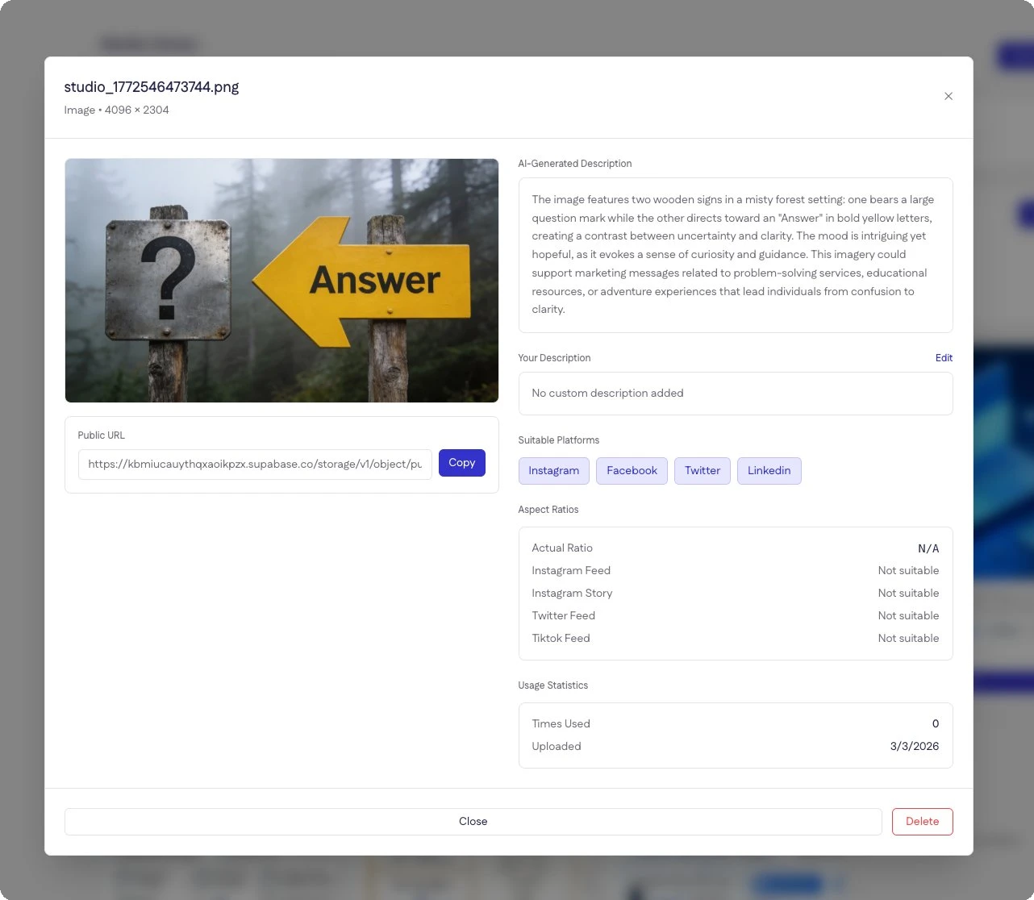Screen dimensions: 1034x900
Task: Select the Instagram platform badge
Action: pos(553,470)
